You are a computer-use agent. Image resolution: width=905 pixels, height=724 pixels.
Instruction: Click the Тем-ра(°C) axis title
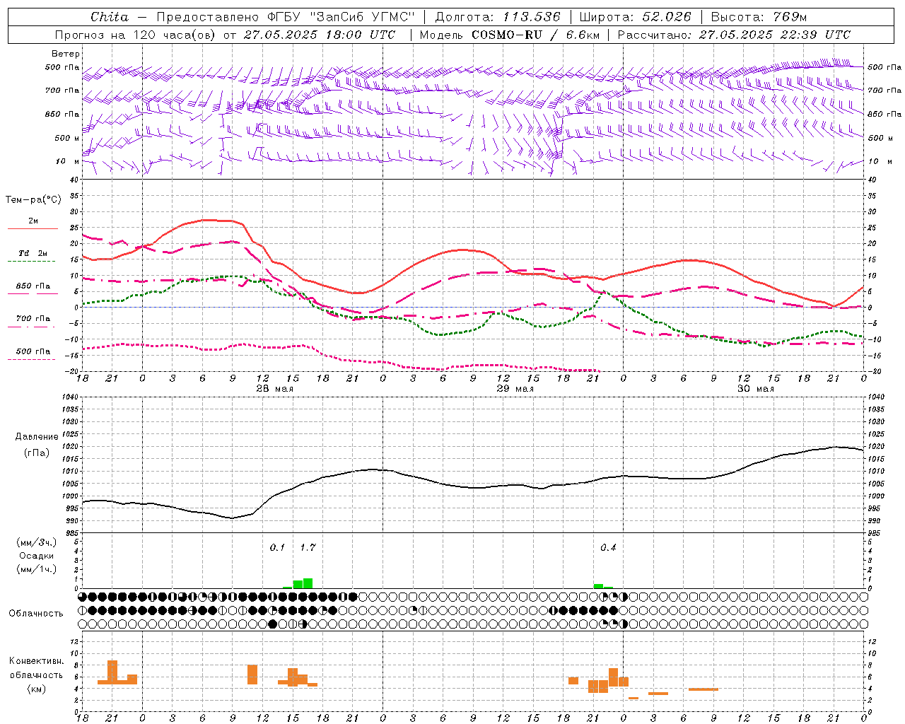coord(33,200)
